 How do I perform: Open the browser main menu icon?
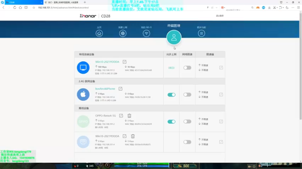299,8
